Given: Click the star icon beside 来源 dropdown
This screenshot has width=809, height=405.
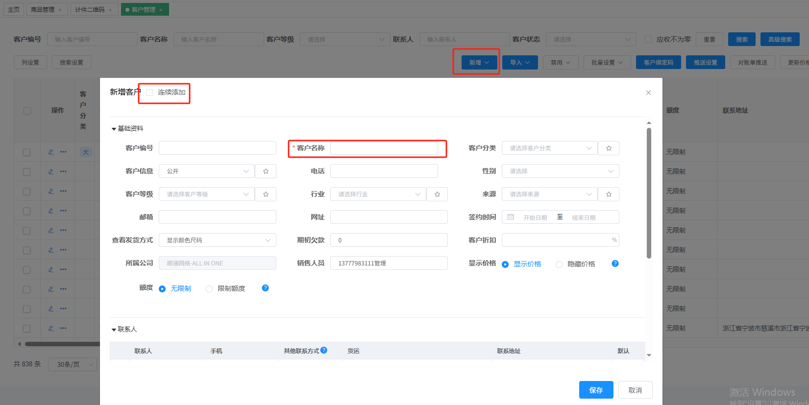Looking at the screenshot, I should [x=609, y=194].
